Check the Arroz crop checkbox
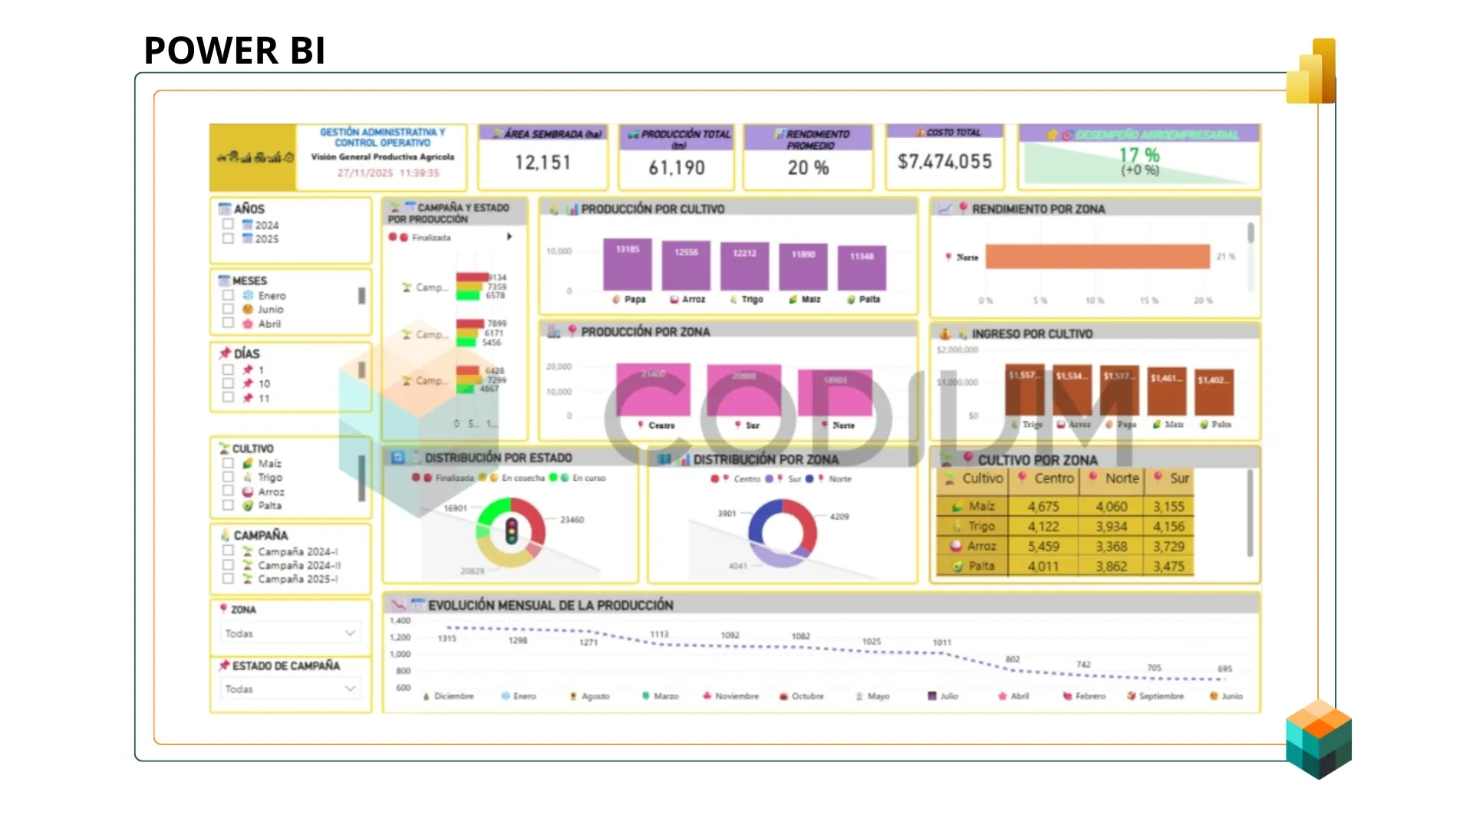The image size is (1473, 828). coord(228,491)
